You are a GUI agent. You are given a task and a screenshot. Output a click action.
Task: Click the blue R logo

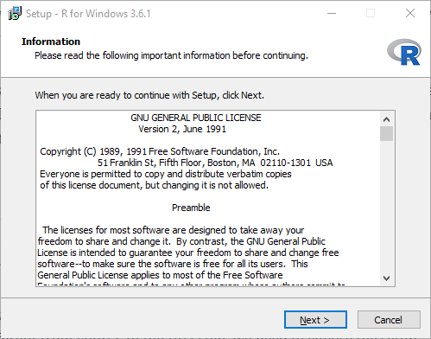click(x=404, y=52)
